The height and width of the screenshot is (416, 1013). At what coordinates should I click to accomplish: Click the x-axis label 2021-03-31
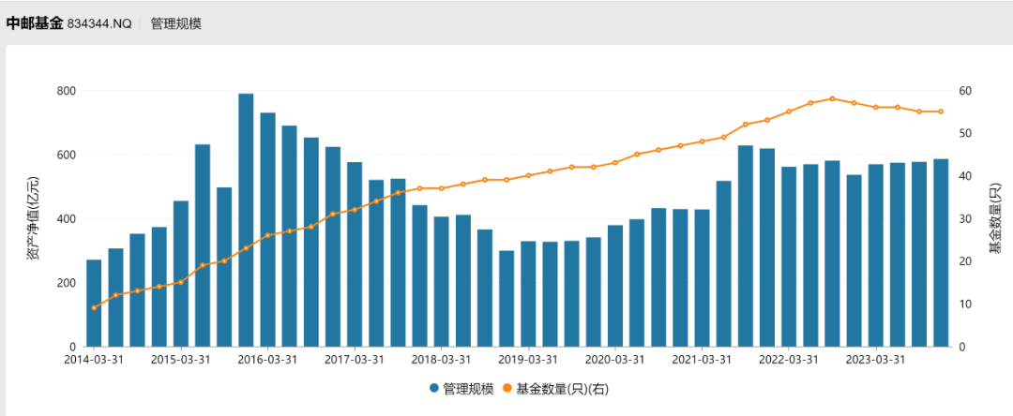click(x=703, y=359)
